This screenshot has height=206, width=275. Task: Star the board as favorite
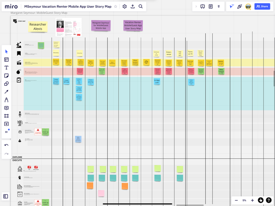pyautogui.click(x=115, y=7)
